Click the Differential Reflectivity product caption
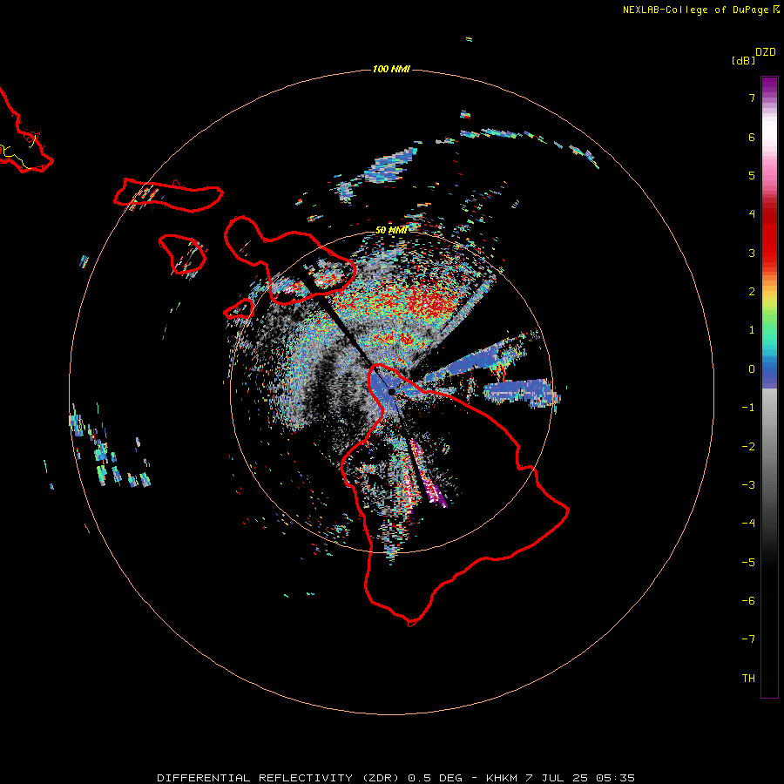784x784 pixels. pyautogui.click(x=395, y=778)
